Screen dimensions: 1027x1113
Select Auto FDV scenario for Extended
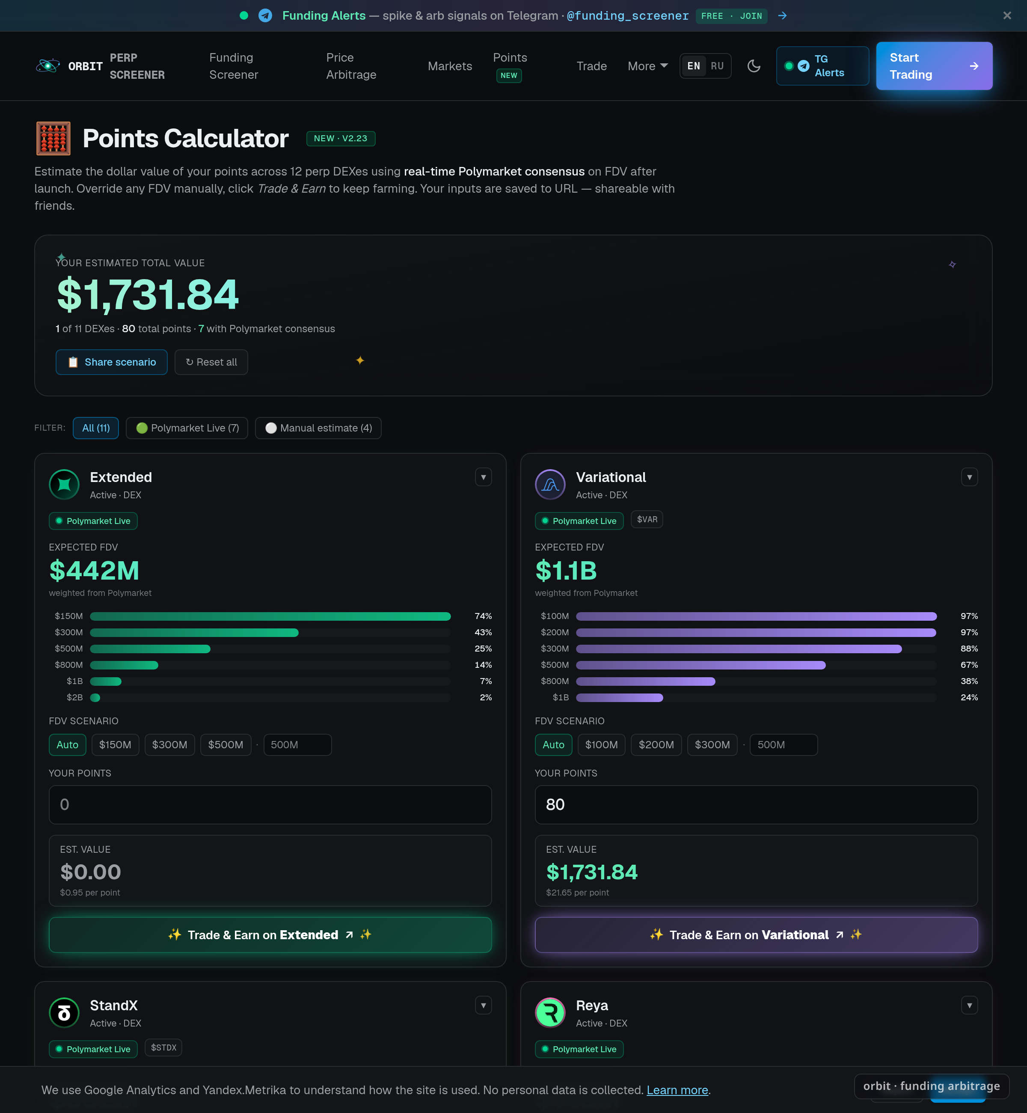click(67, 744)
